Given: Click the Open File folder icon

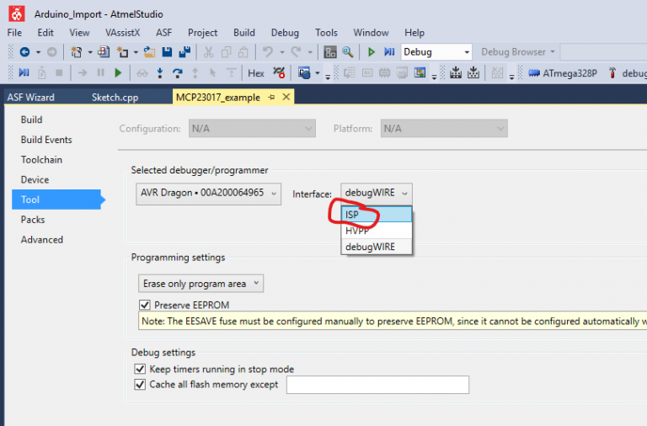Looking at the screenshot, I should click(x=149, y=52).
